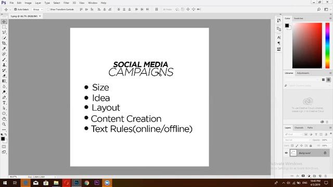
Task: Open the History panel icon
Action: point(279,20)
